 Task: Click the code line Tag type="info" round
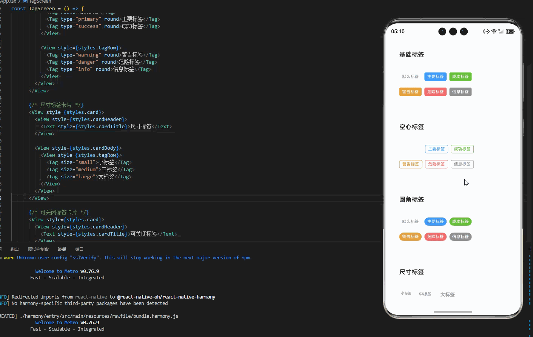[99, 69]
